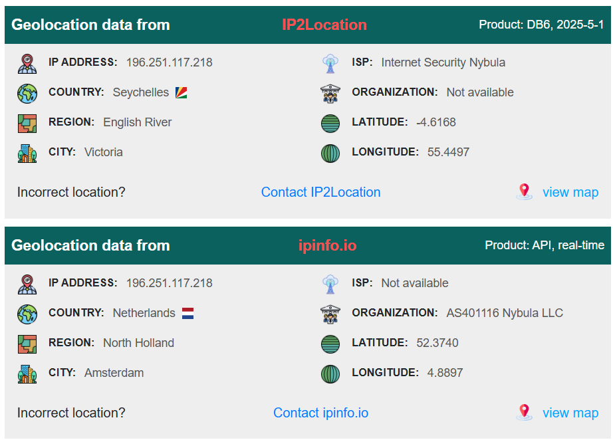Screen dimensions: 613x440
Task: Click the ISP tower icon beside Internet Security Nybula
Action: pos(330,64)
